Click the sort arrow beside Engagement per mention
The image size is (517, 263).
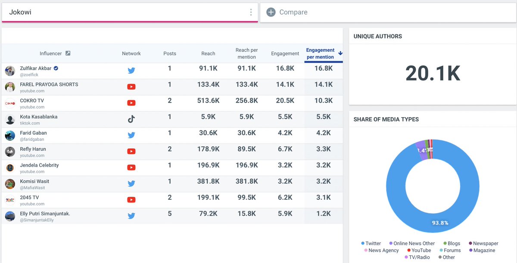(340, 53)
